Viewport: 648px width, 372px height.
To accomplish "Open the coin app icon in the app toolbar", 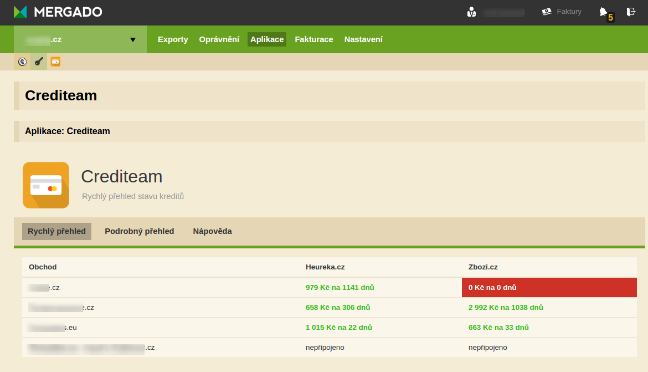I will click(22, 62).
